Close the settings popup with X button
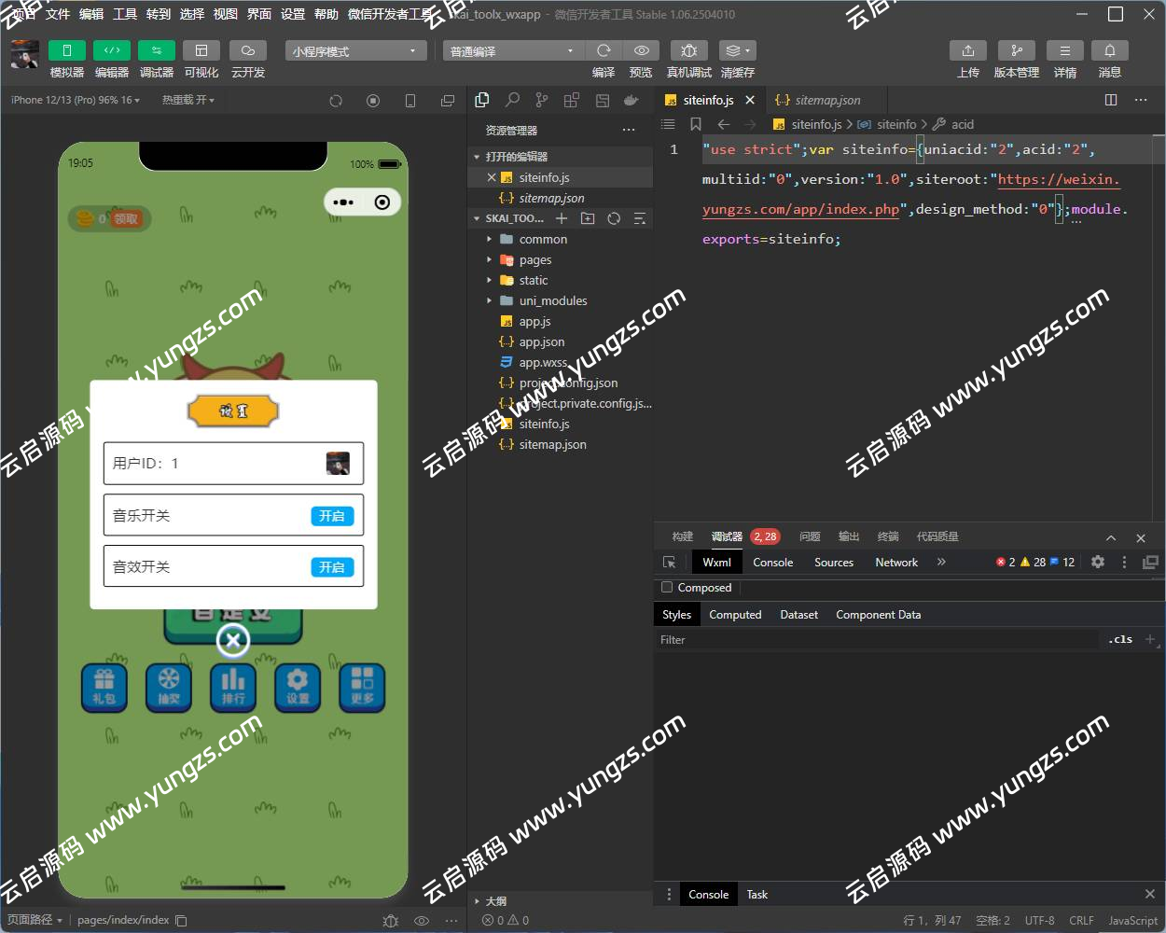Image resolution: width=1166 pixels, height=933 pixels. pos(233,640)
